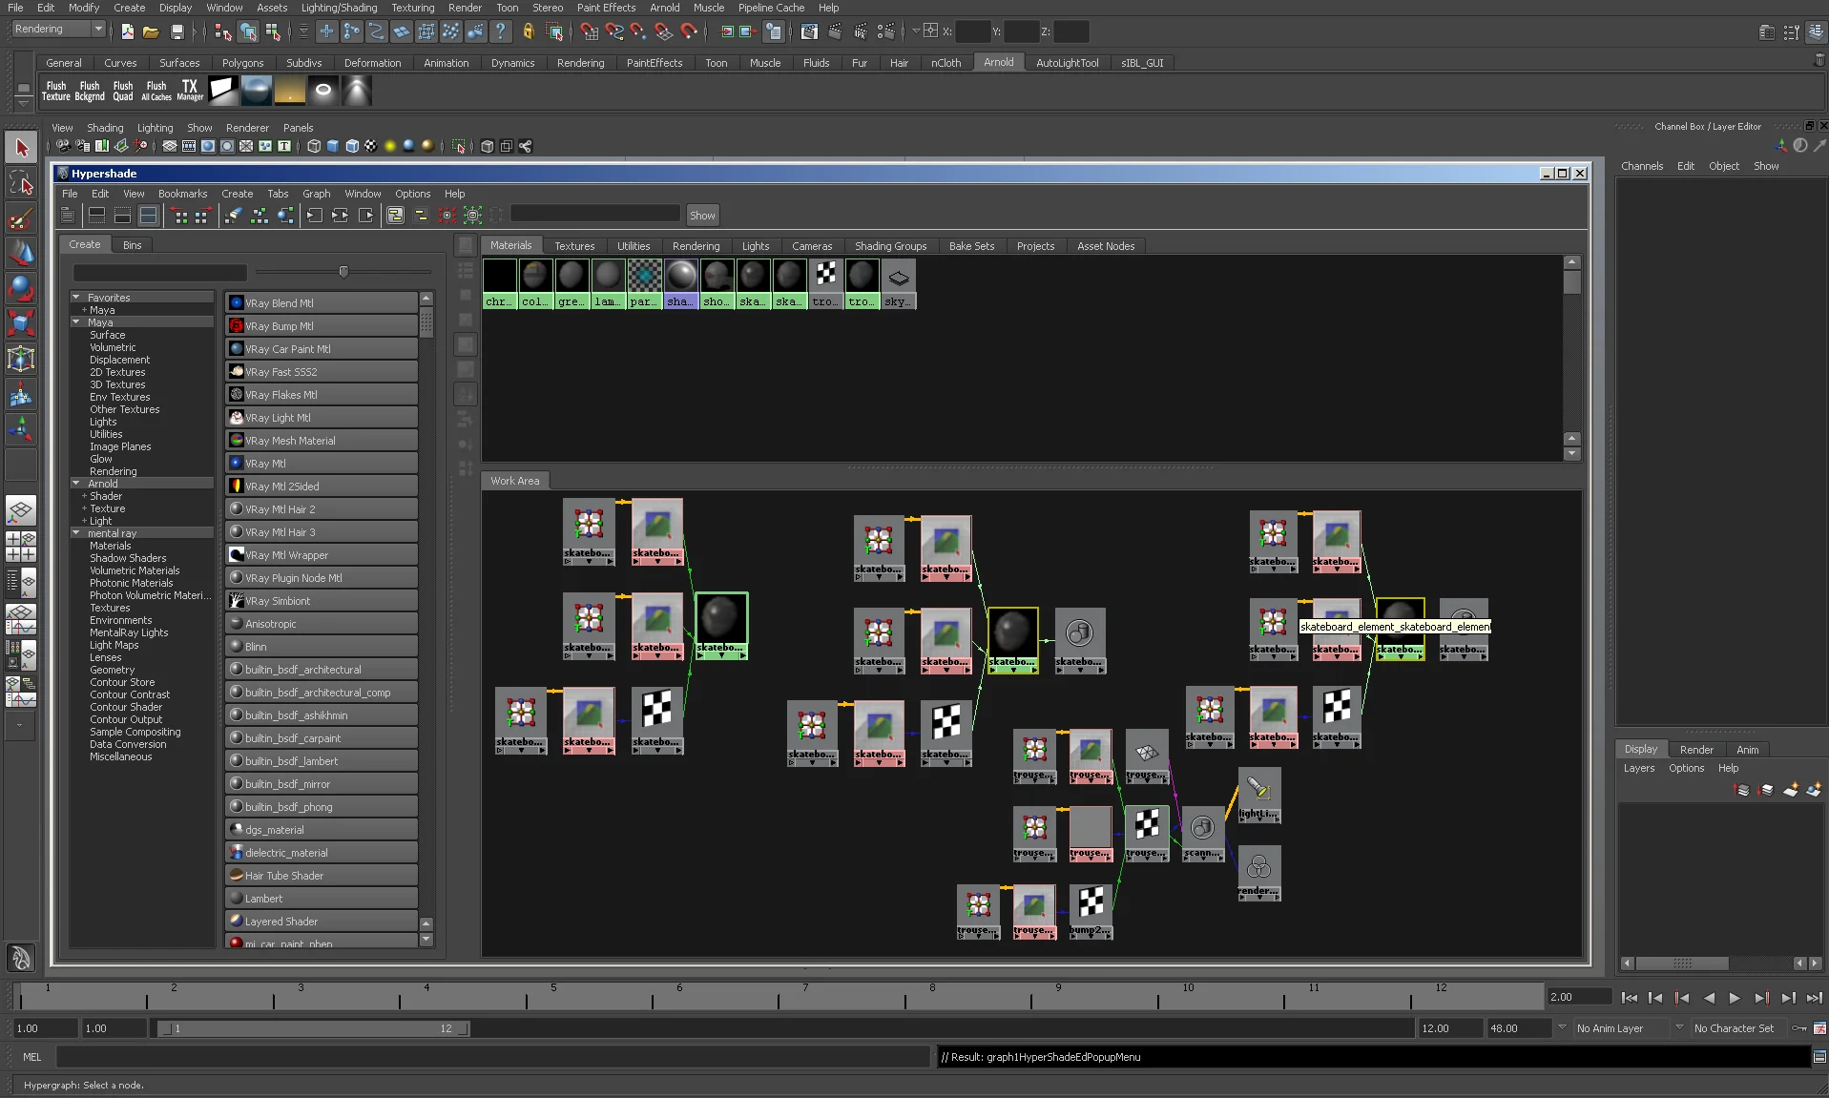Open the Bookmarks menu in Hypershade
The height and width of the screenshot is (1098, 1829).
click(x=182, y=194)
